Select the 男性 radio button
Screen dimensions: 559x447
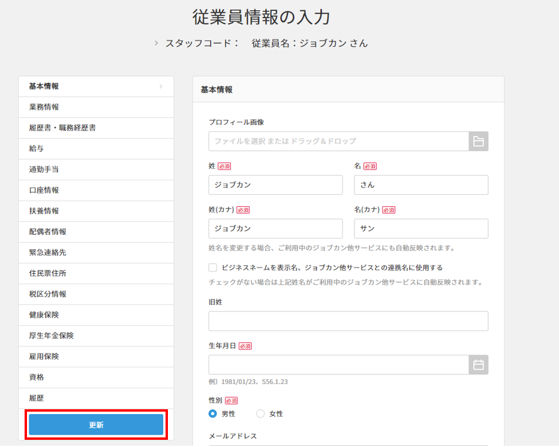(x=213, y=413)
